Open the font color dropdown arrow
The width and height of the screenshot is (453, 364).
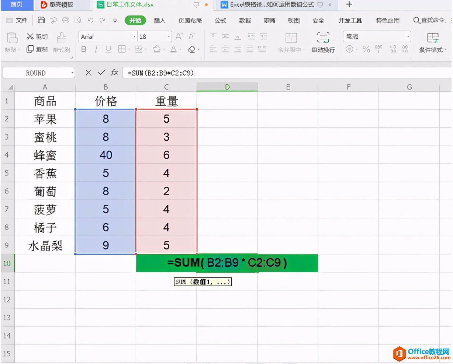(180, 49)
